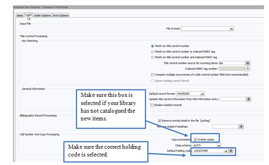The height and width of the screenshot is (165, 269).
Task: Click gadget icon beside Indexed MARC tag number
Action: click(x=248, y=69)
